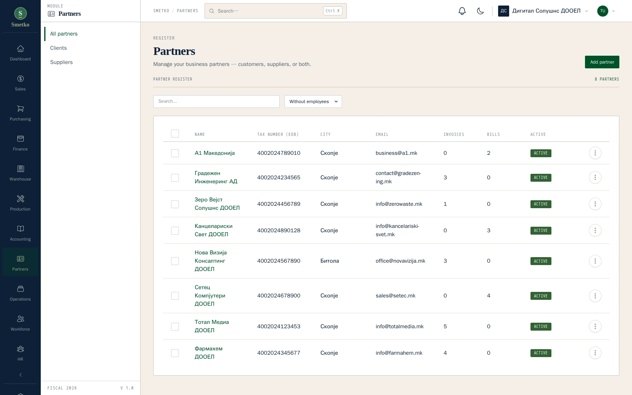Open the Dashboard module in the sidebar
This screenshot has height=395, width=632.
pos(20,53)
